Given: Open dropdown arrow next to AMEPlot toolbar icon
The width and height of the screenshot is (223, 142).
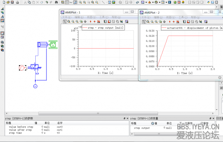Looking at the screenshot, I should [146, 2].
